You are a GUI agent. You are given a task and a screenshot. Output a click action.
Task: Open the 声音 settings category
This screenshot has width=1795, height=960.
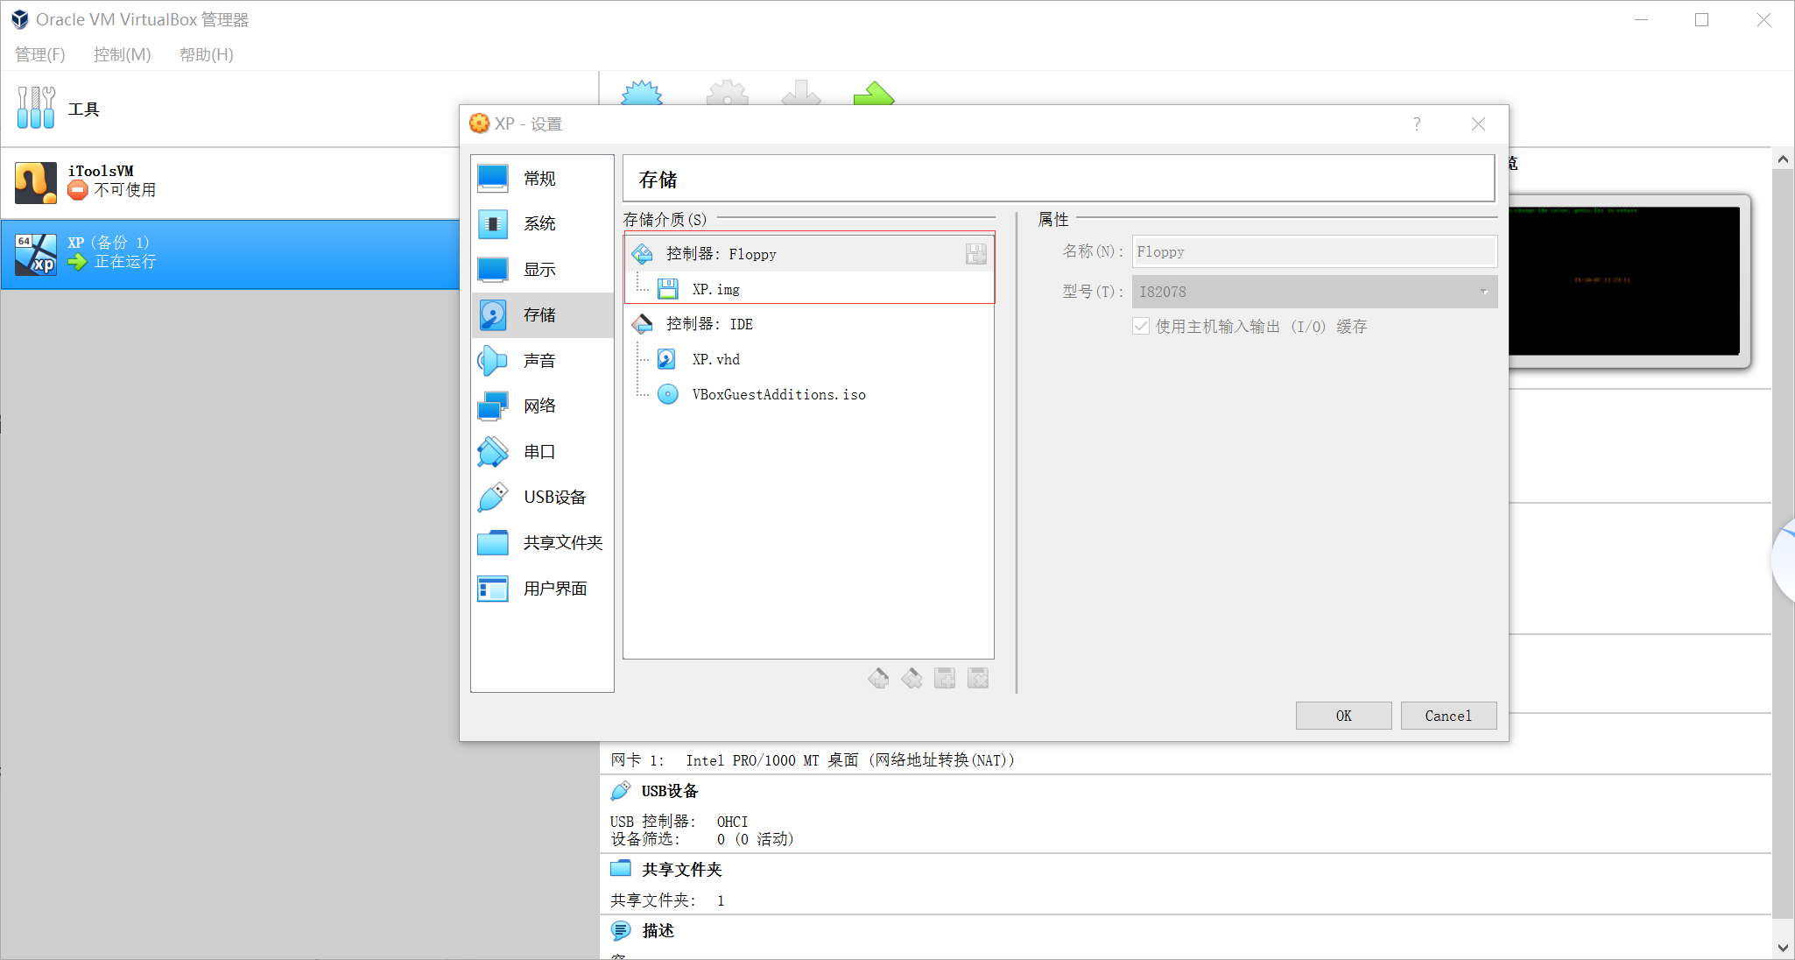[x=542, y=361]
